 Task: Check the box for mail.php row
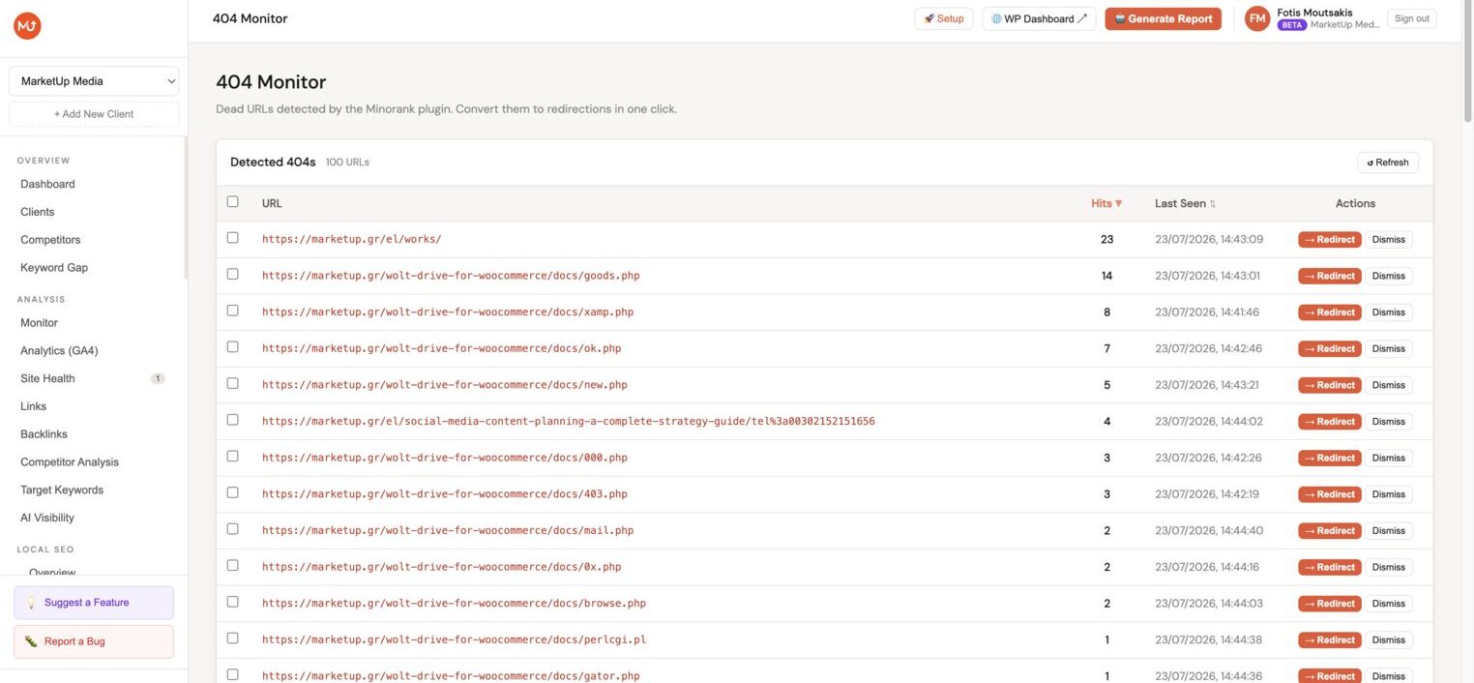(232, 529)
